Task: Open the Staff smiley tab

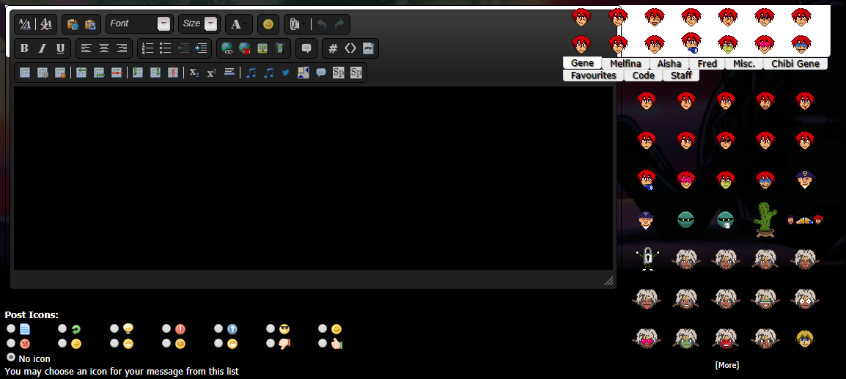Action: click(681, 76)
